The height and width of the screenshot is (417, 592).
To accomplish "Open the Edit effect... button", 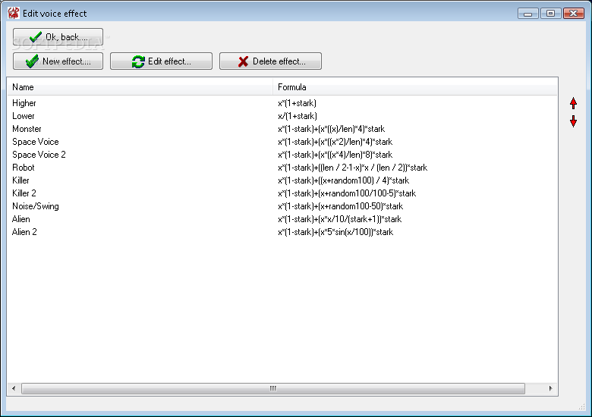I will (161, 61).
